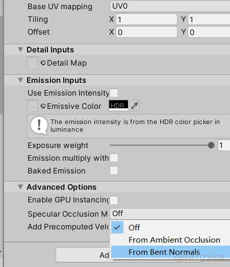This screenshot has height=267, width=230.
Task: Open Emissive Color texture picker circle icon
Action: pyautogui.click(x=43, y=106)
